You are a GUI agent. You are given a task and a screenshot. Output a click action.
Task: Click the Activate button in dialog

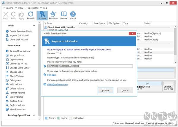tap(105, 91)
